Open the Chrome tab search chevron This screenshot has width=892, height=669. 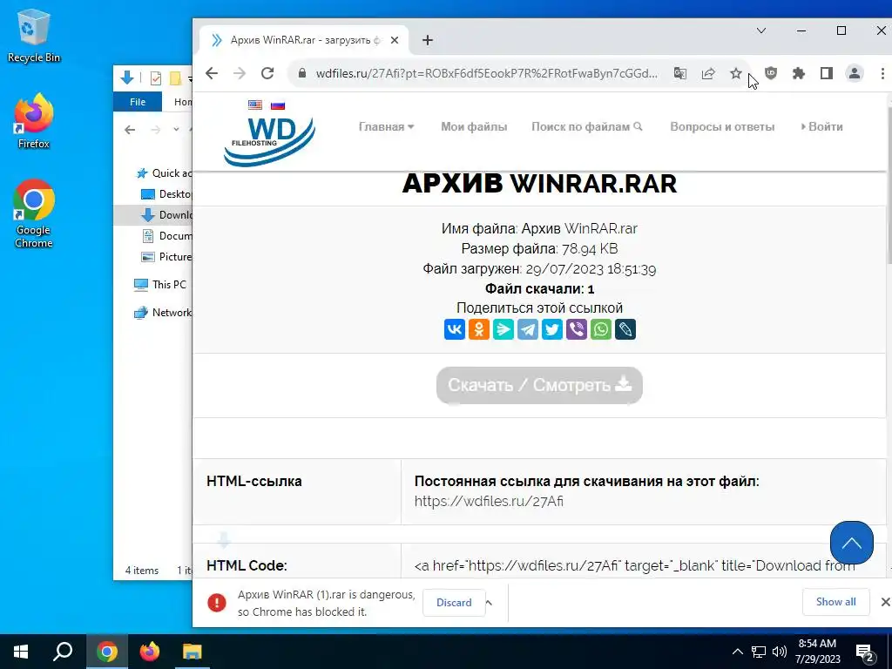coord(761,30)
